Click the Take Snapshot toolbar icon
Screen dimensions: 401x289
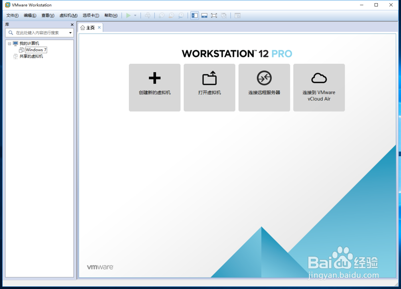161,16
